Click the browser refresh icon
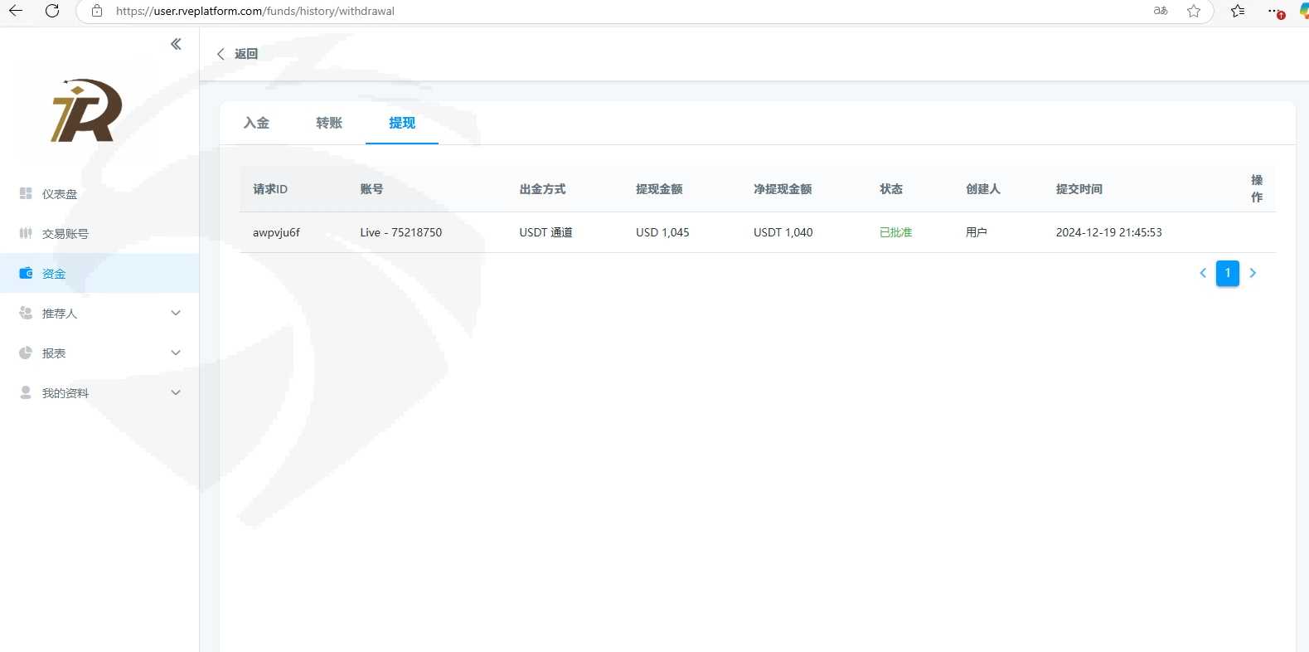This screenshot has width=1309, height=652. pos(52,11)
